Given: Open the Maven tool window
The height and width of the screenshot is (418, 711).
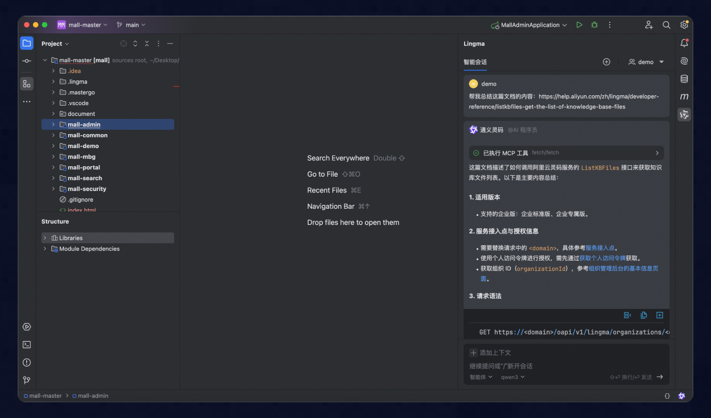Looking at the screenshot, I should [684, 97].
